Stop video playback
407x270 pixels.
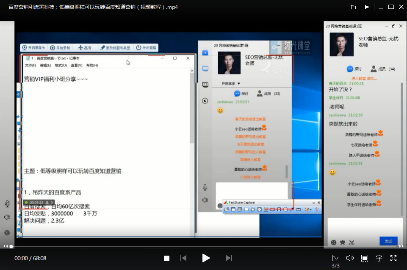(x=167, y=258)
